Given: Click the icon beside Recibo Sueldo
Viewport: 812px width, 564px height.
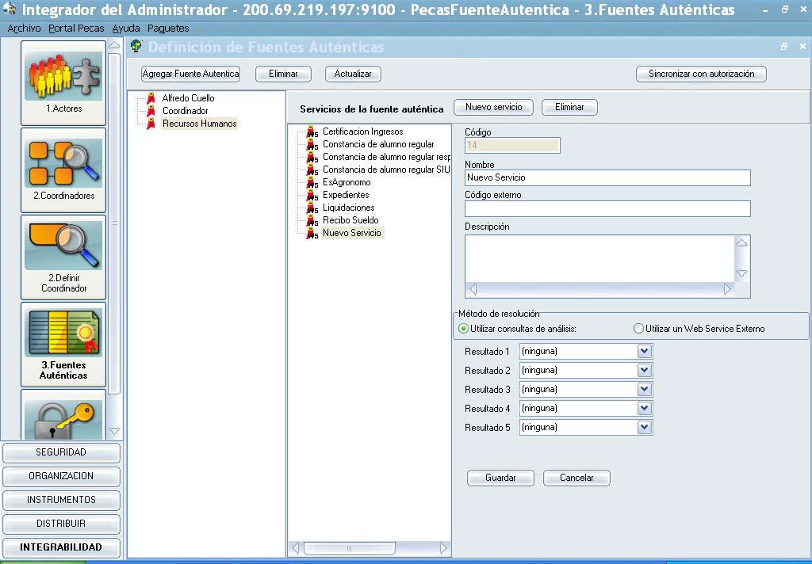Looking at the screenshot, I should pyautogui.click(x=312, y=221).
